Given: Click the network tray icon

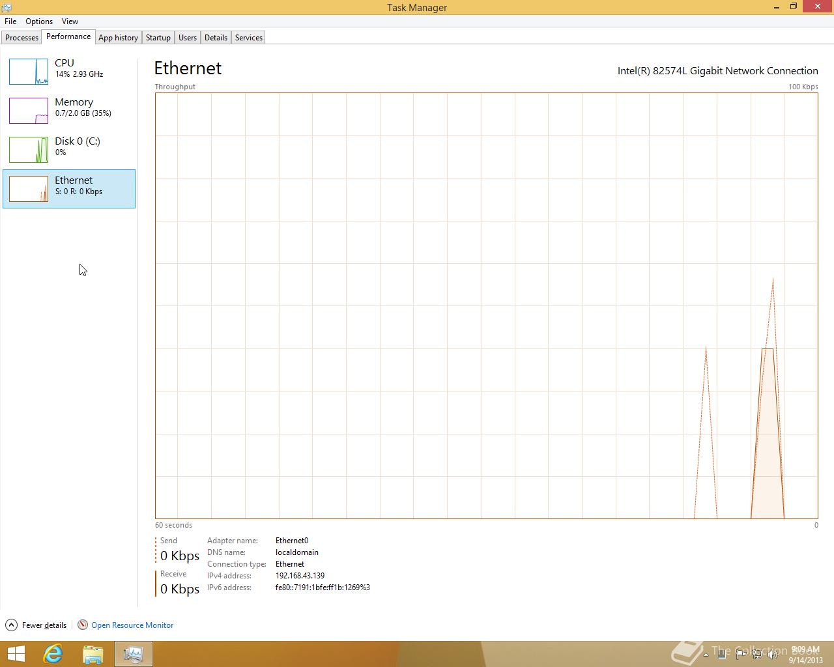Looking at the screenshot, I should [x=756, y=655].
